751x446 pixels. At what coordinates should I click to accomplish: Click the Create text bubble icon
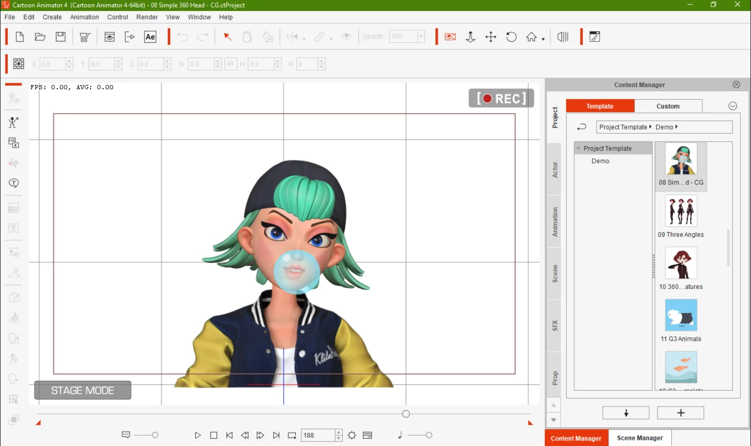pyautogui.click(x=14, y=183)
